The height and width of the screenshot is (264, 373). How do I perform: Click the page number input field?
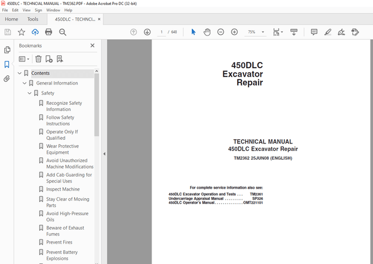[161, 32]
